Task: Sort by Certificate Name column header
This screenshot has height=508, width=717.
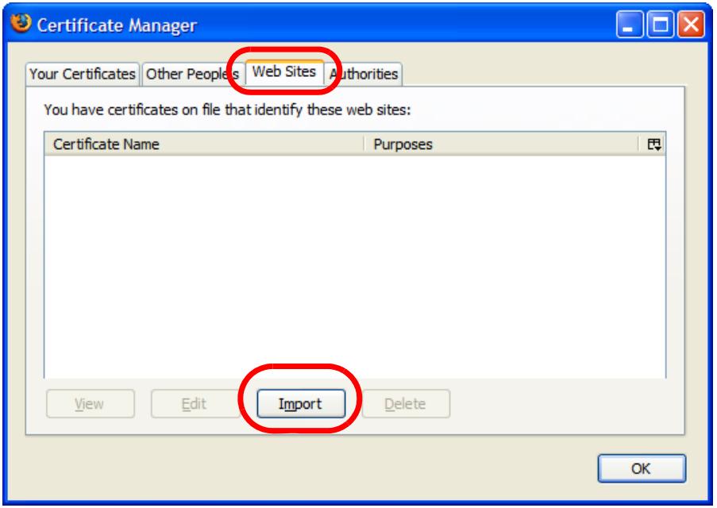Action: 204,144
